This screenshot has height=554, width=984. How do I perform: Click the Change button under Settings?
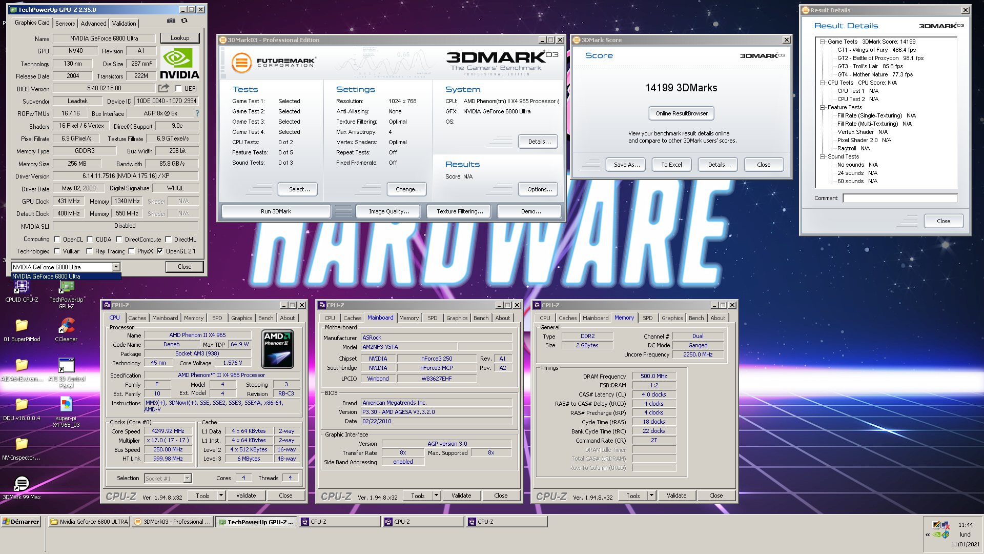click(408, 189)
